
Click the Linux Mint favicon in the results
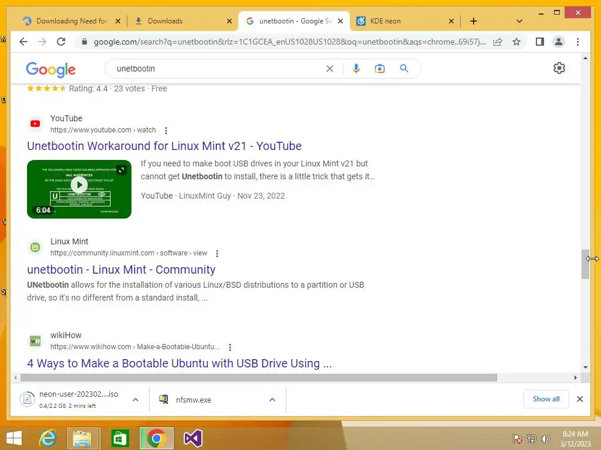[35, 247]
